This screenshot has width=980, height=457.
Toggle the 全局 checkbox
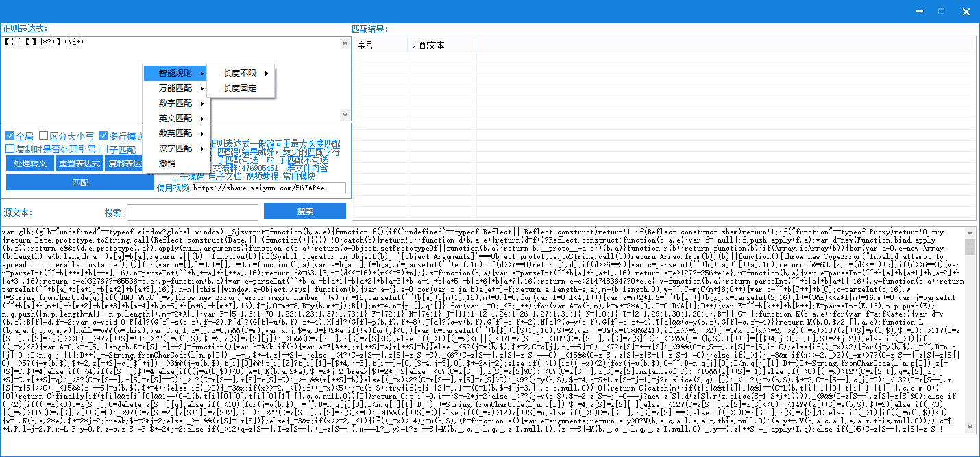(x=10, y=136)
